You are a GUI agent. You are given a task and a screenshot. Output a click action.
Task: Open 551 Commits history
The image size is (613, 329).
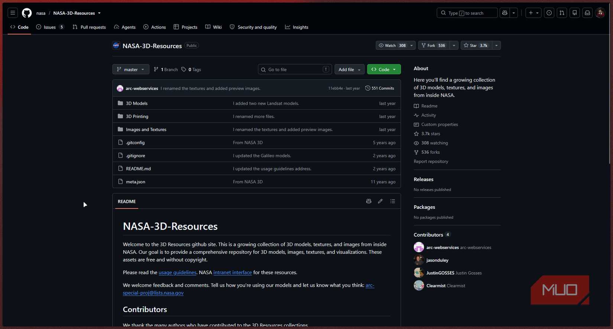pos(380,88)
